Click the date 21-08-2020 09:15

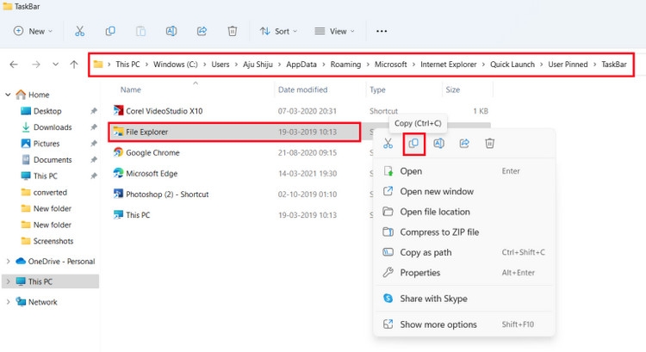click(307, 152)
